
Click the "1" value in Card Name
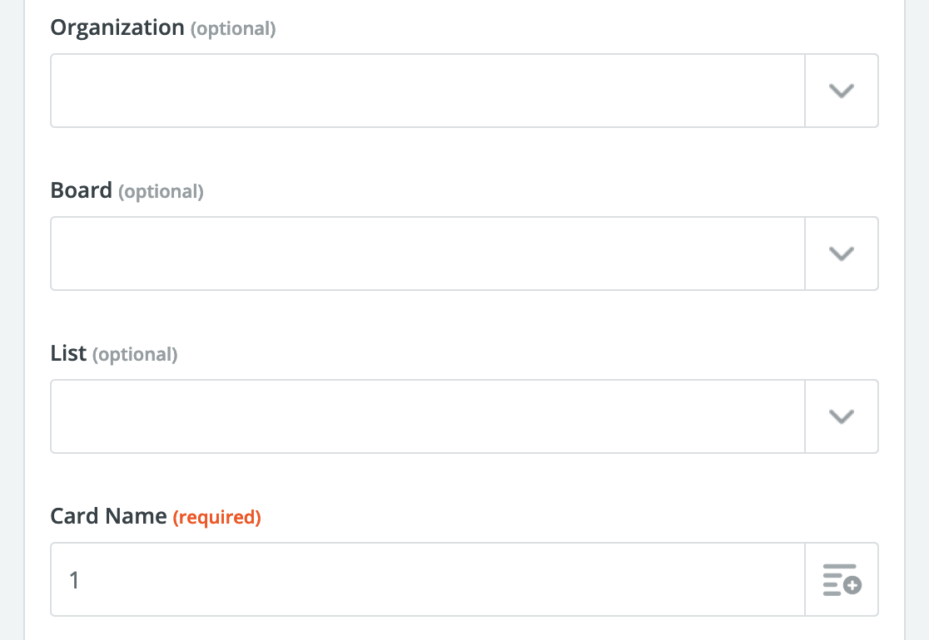pyautogui.click(x=74, y=579)
